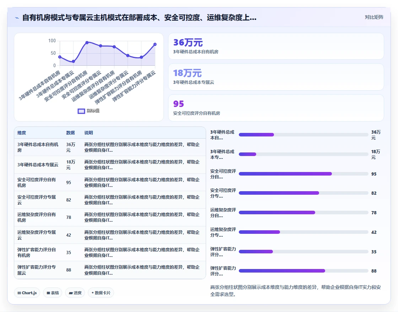Click the progress bar valued 42
This screenshot has height=312, width=398.
pyautogui.click(x=303, y=232)
